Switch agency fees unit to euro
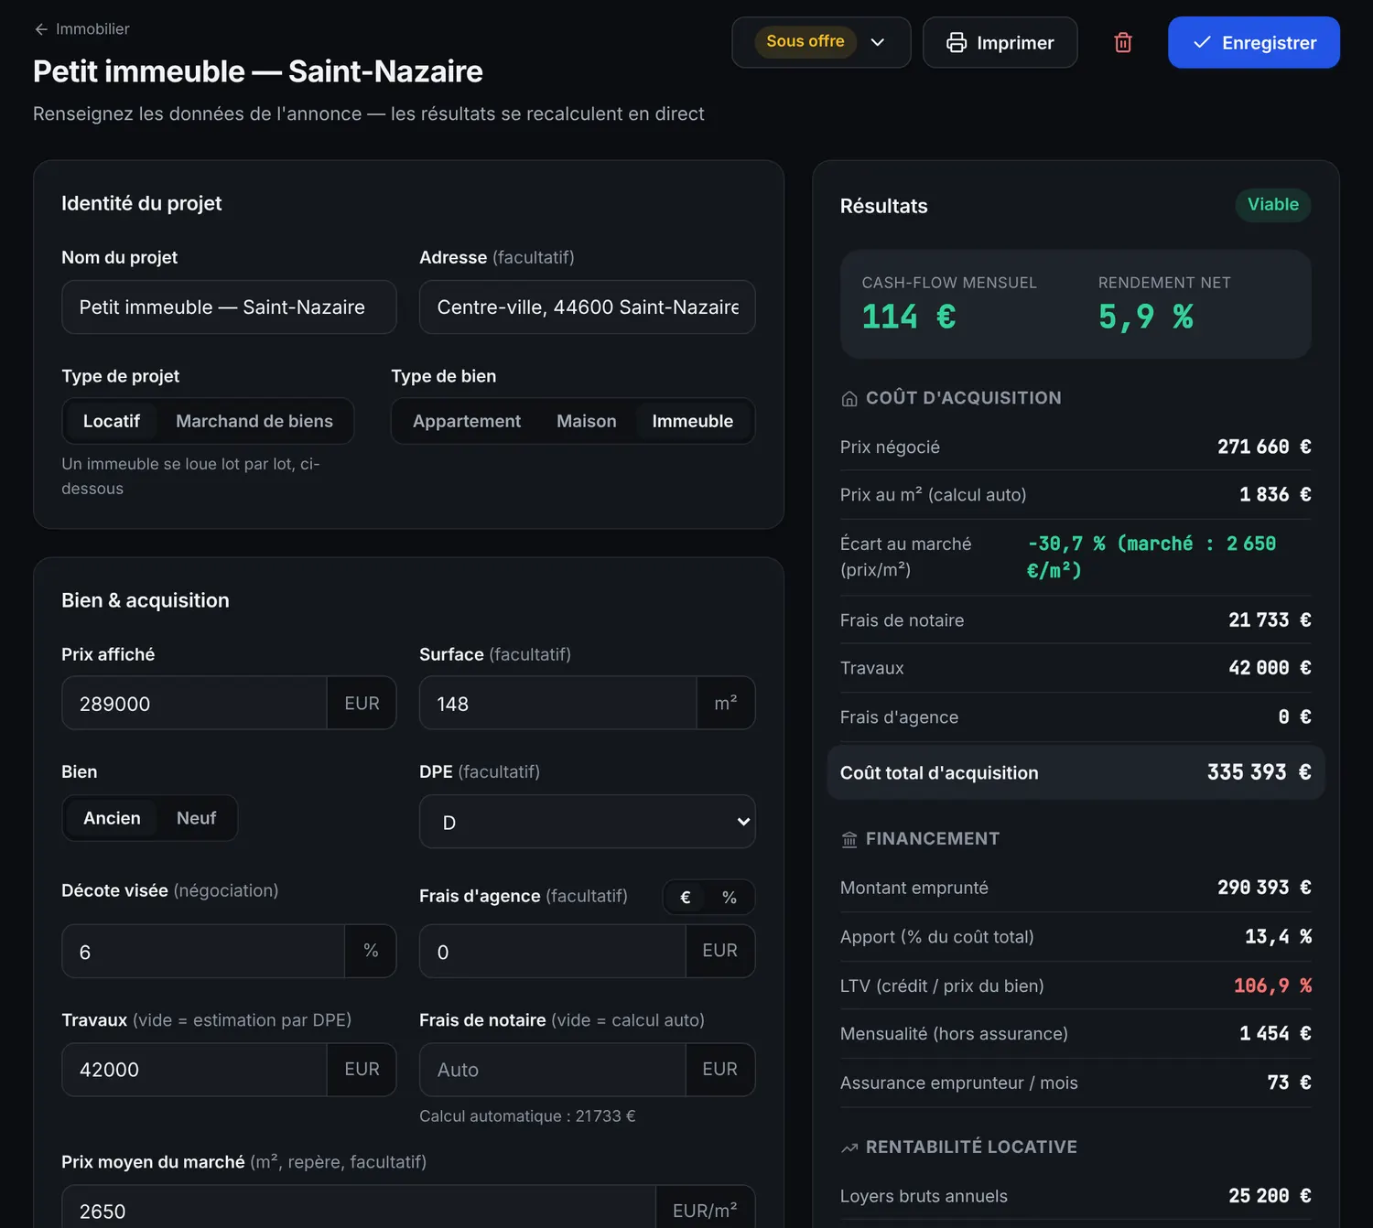This screenshot has width=1373, height=1228. point(686,898)
